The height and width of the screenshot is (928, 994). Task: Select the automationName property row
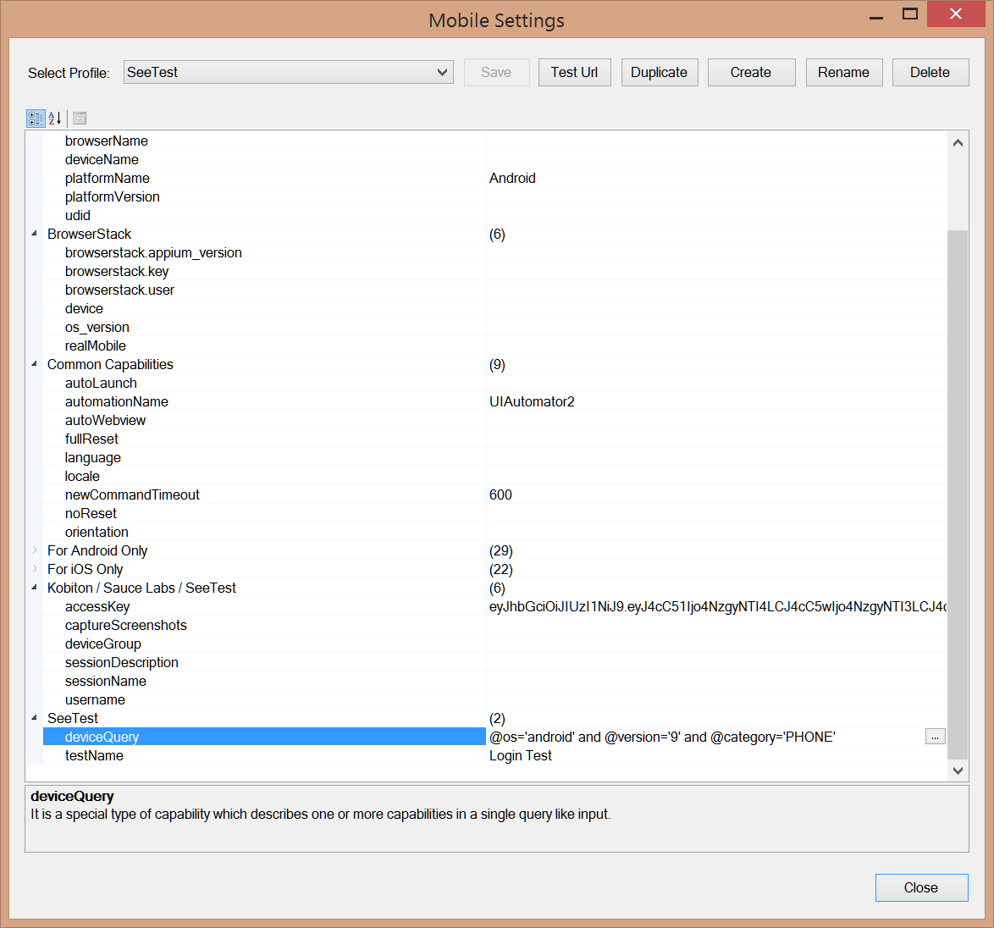pos(117,402)
